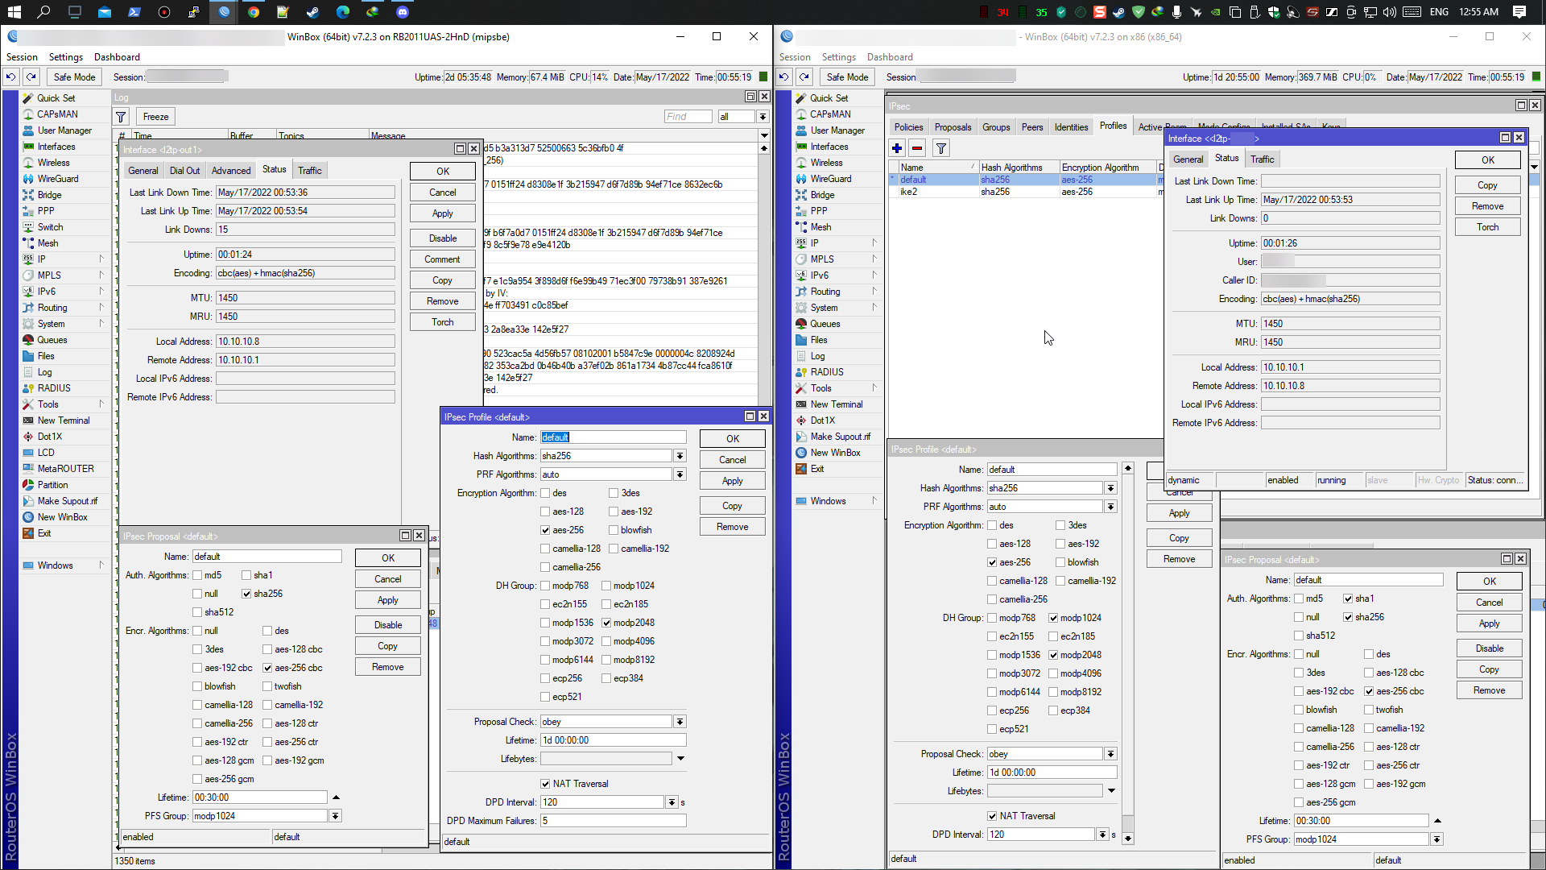The height and width of the screenshot is (870, 1546).
Task: Open Log topic filter dropdown showing all
Action: [763, 117]
